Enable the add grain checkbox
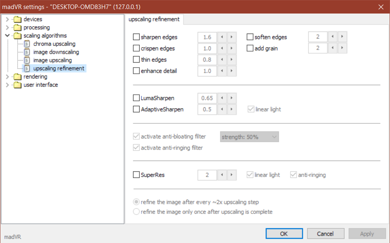390x243 pixels. pyautogui.click(x=250, y=48)
